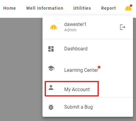Click the Admin role label
This screenshot has height=121, width=136.
(70, 30)
